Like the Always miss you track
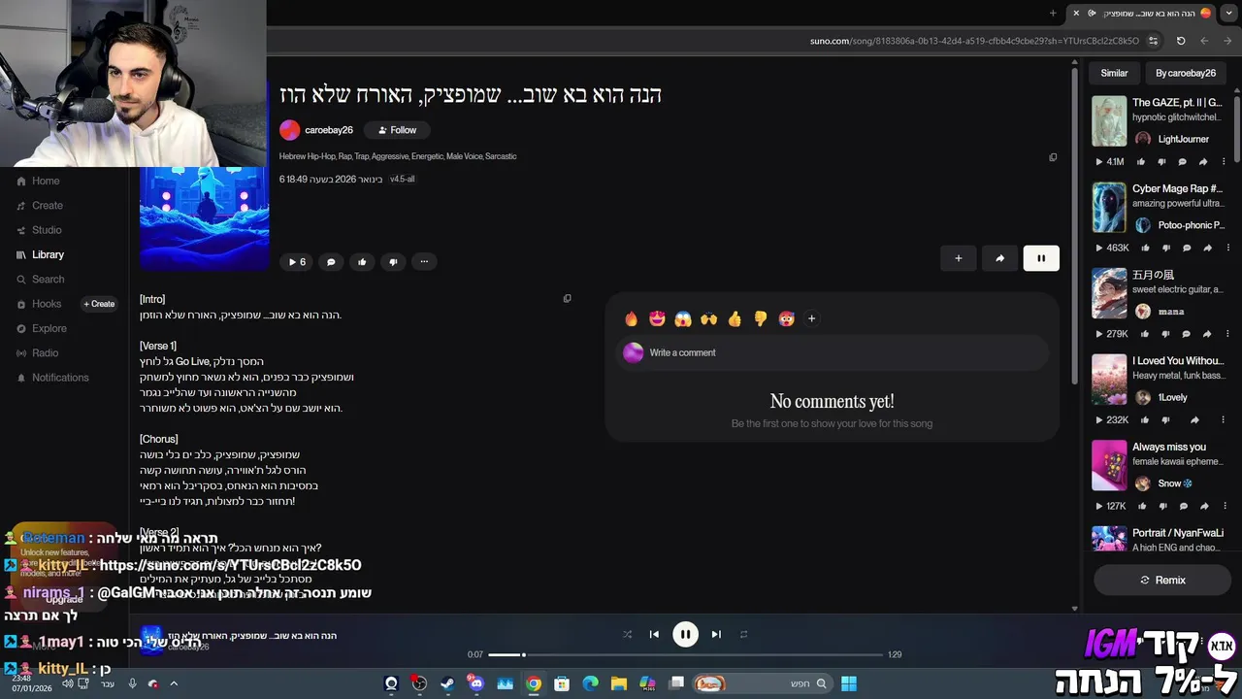 (x=1141, y=506)
